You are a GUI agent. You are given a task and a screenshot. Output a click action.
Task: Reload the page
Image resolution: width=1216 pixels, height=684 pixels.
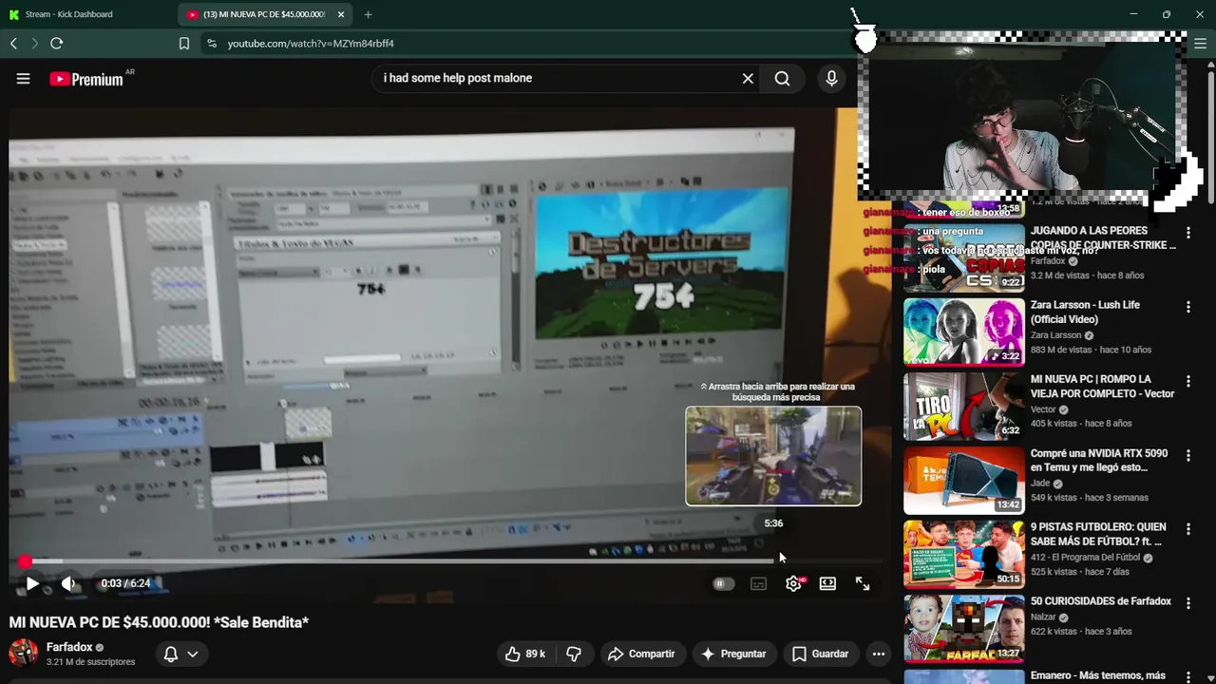(x=57, y=43)
